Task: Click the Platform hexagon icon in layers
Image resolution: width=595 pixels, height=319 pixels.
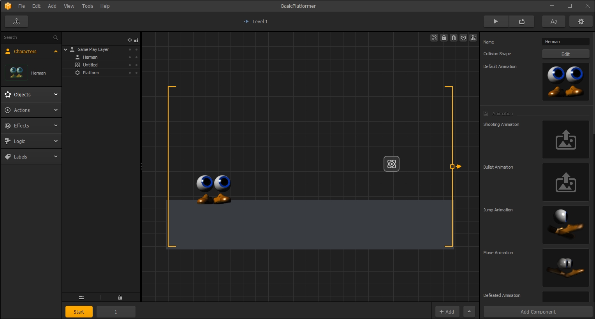Action: click(x=77, y=73)
